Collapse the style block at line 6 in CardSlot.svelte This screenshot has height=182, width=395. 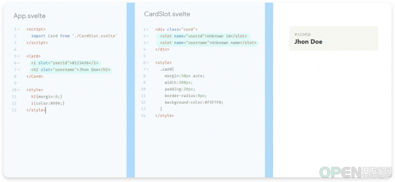[148, 63]
